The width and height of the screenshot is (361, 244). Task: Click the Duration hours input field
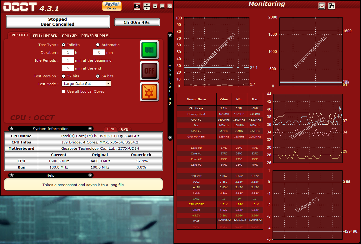point(68,53)
